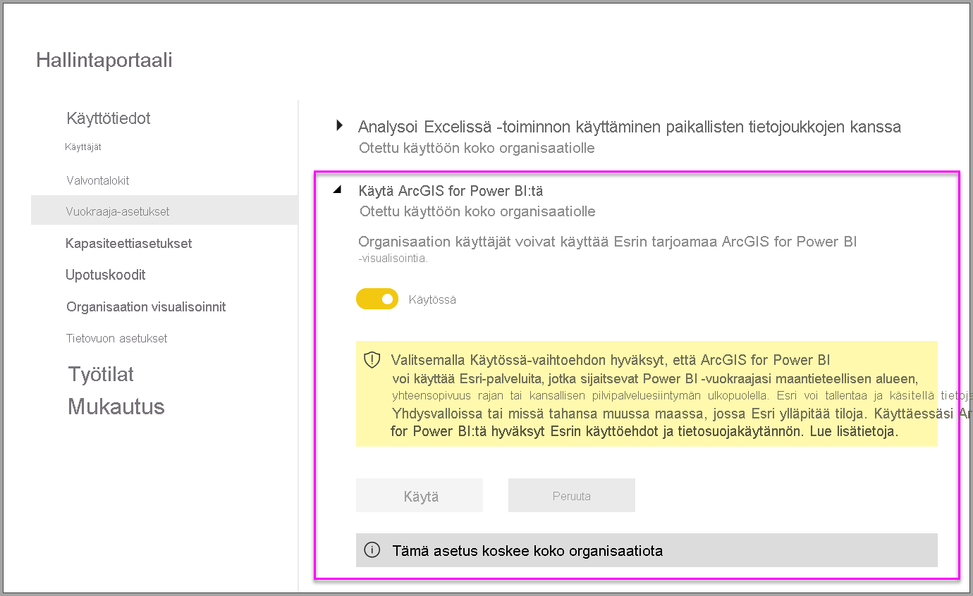Click "Otettu käyttöön" text under ArcGIS title

pos(477,211)
